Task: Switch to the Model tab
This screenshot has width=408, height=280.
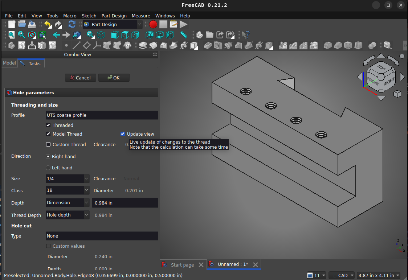Action: [x=9, y=63]
